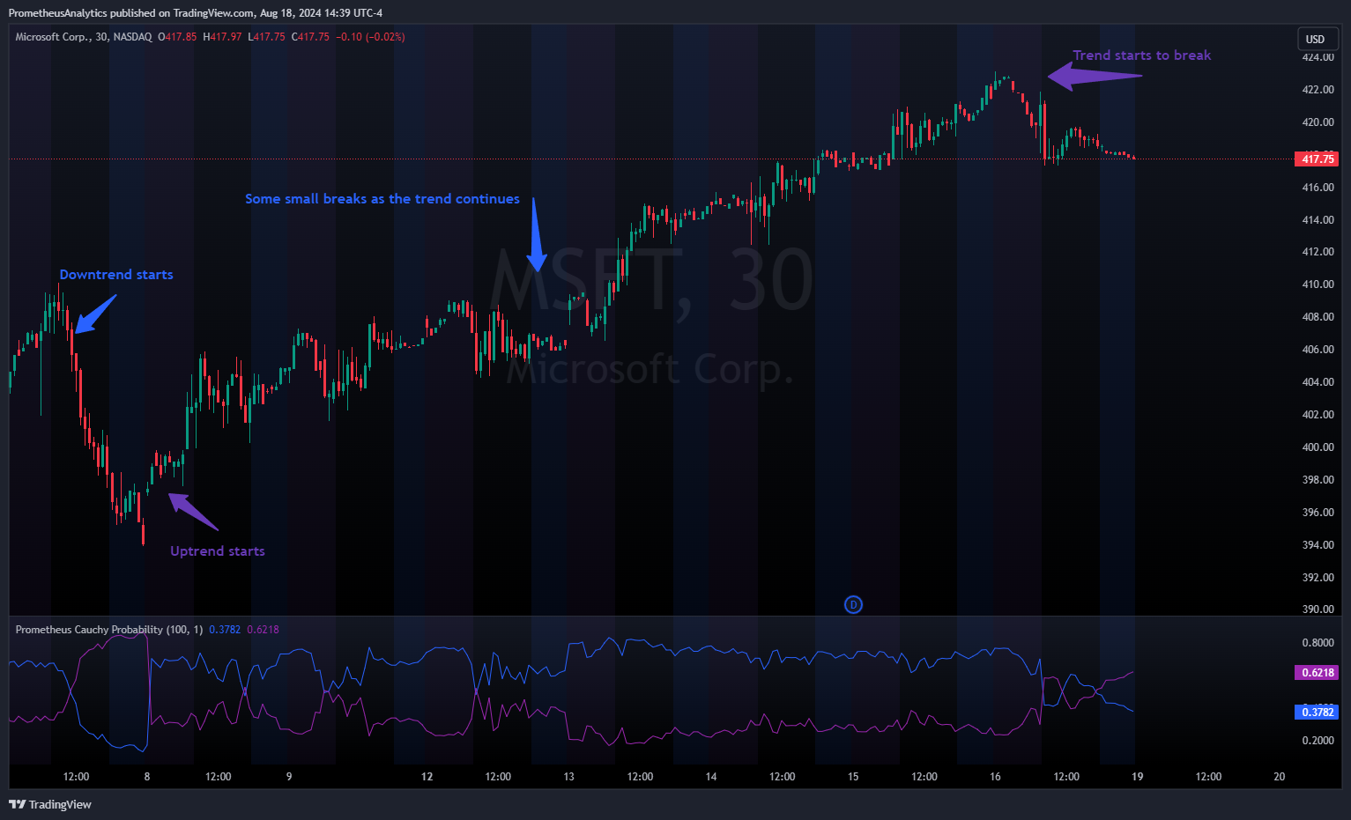The image size is (1351, 820).
Task: Click the 400.00 price axis label
Action: coord(1318,447)
